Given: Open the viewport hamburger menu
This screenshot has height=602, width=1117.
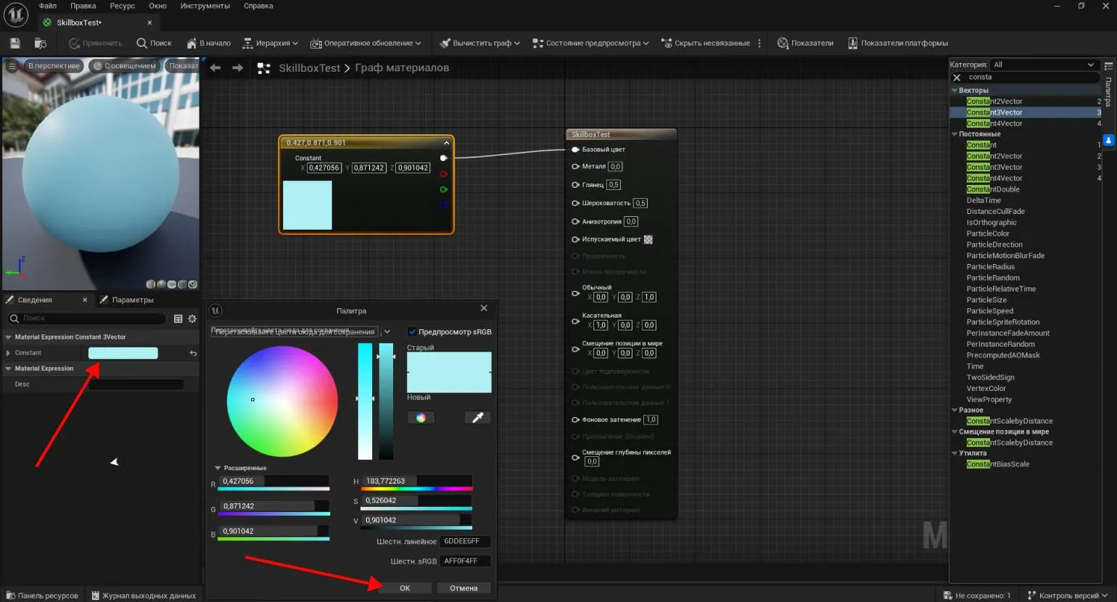Looking at the screenshot, I should (12, 66).
